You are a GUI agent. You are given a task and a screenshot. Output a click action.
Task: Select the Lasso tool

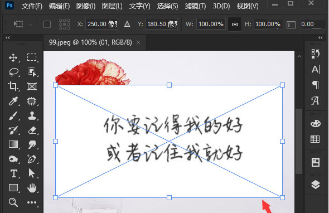click(13, 72)
